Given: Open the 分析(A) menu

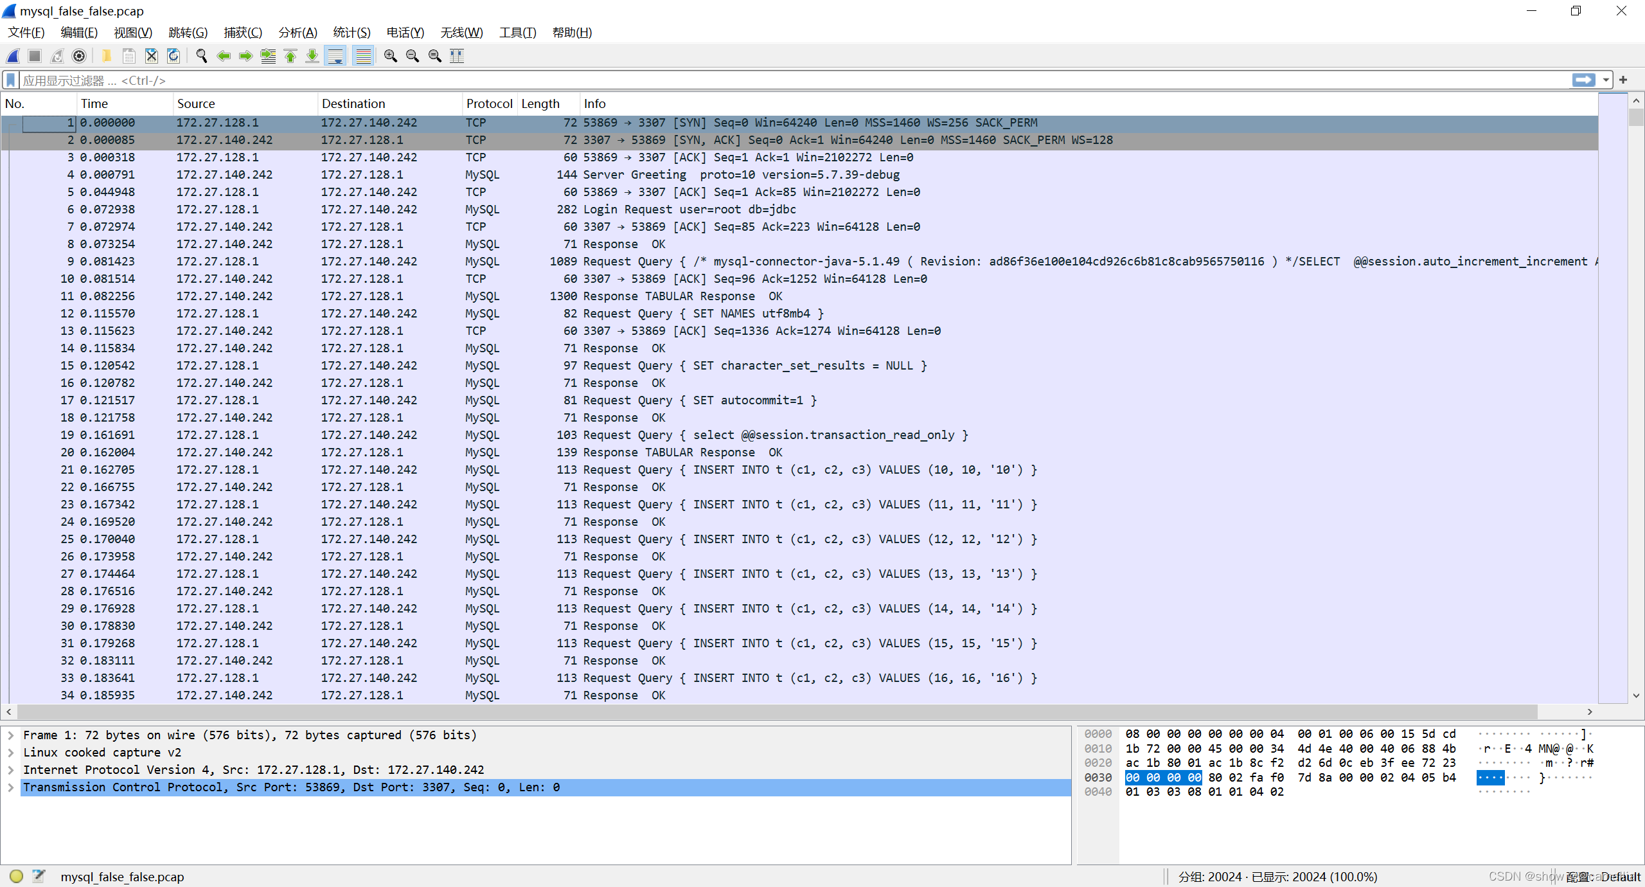Looking at the screenshot, I should click(x=298, y=32).
